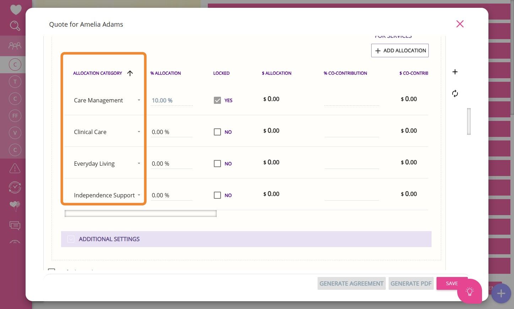Open the people group icon in sidebar
Viewport: 514px width, 309px height.
[15, 46]
